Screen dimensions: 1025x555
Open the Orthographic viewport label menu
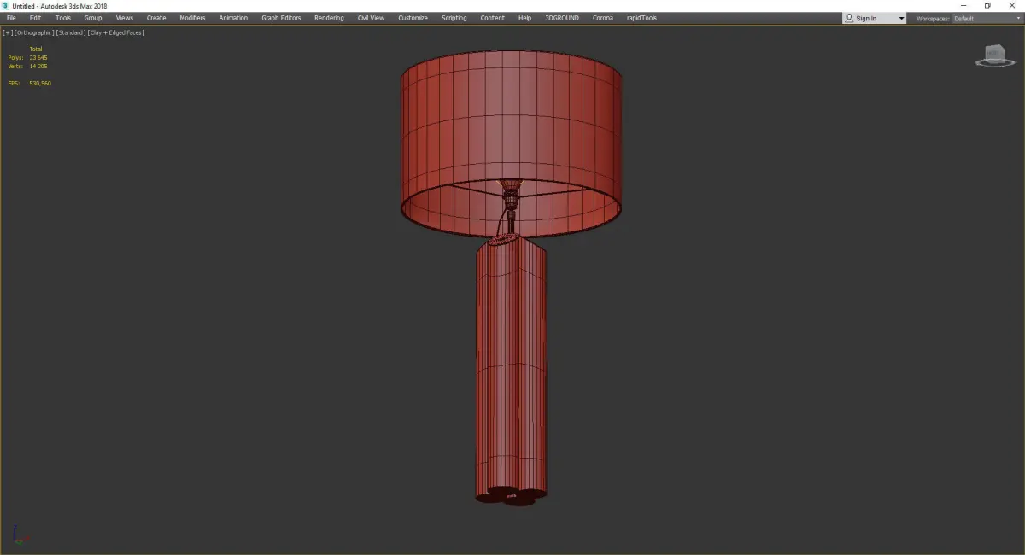[34, 32]
